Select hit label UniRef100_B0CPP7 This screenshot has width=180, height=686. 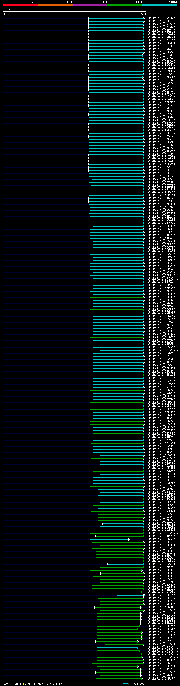(x=161, y=309)
